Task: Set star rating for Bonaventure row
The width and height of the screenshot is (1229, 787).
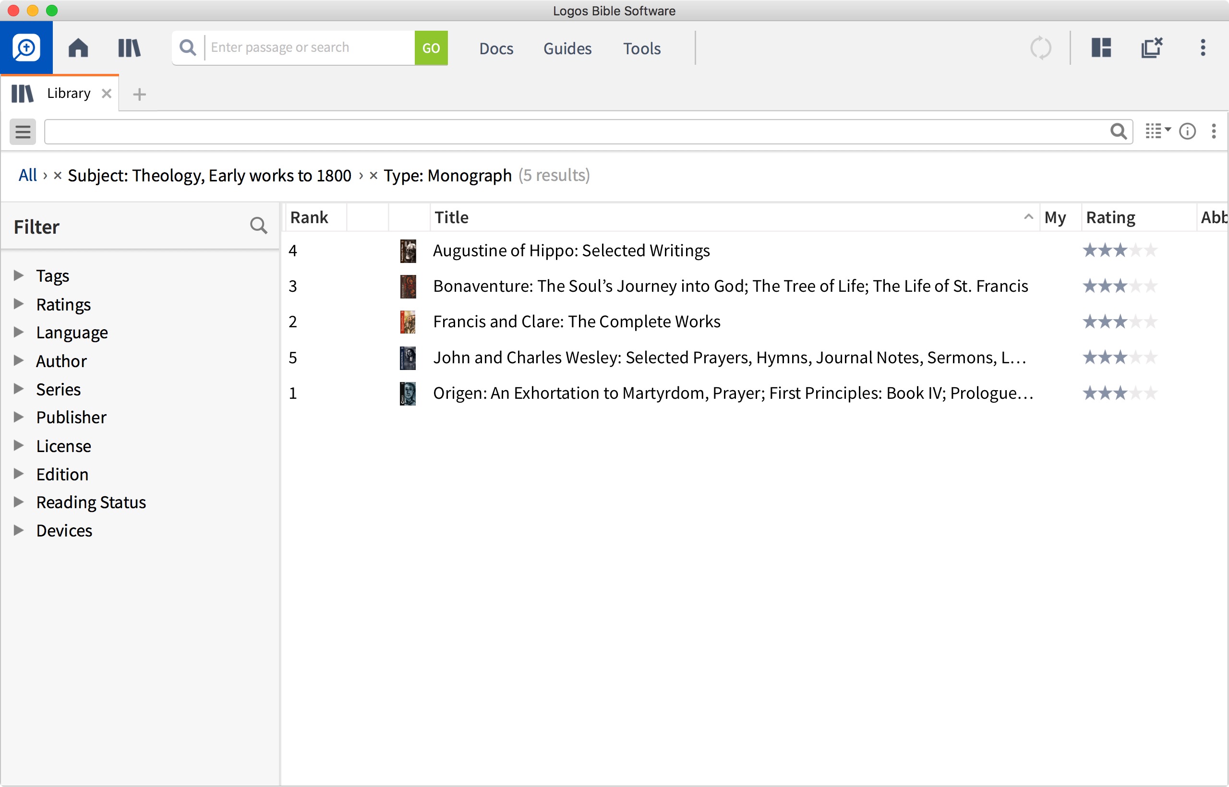Action: [1120, 286]
